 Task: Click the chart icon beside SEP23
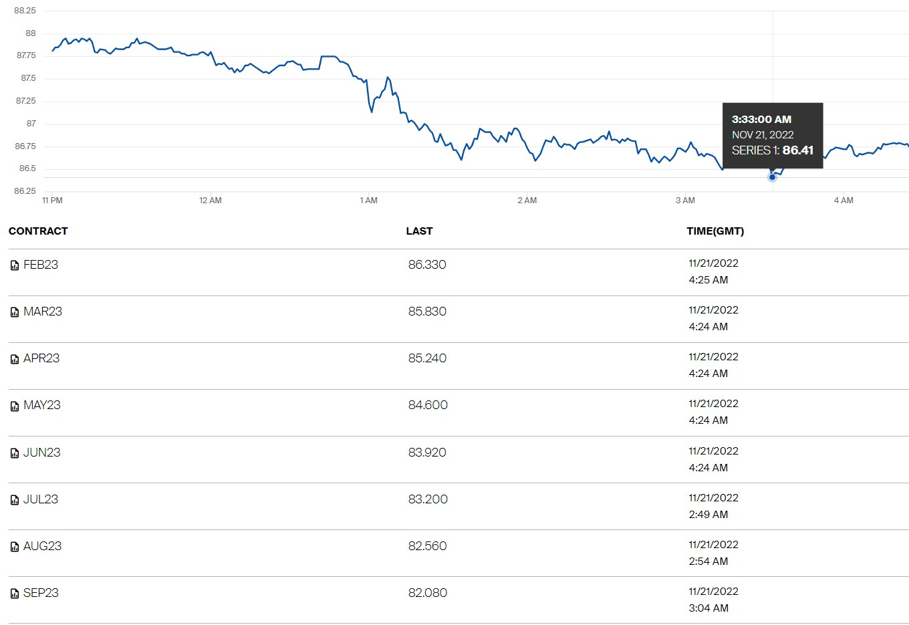[15, 594]
